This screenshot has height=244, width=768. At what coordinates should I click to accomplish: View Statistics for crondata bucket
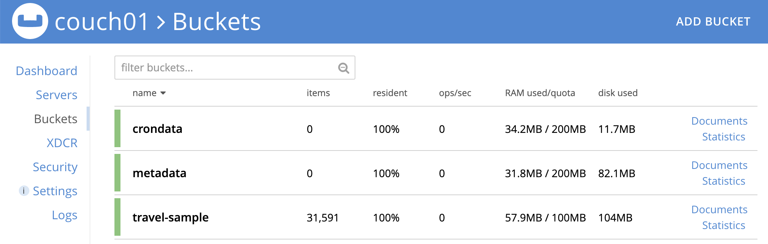coord(724,137)
